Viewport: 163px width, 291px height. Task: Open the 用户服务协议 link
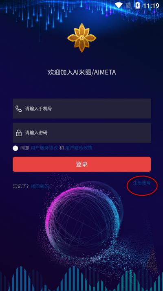tap(44, 148)
